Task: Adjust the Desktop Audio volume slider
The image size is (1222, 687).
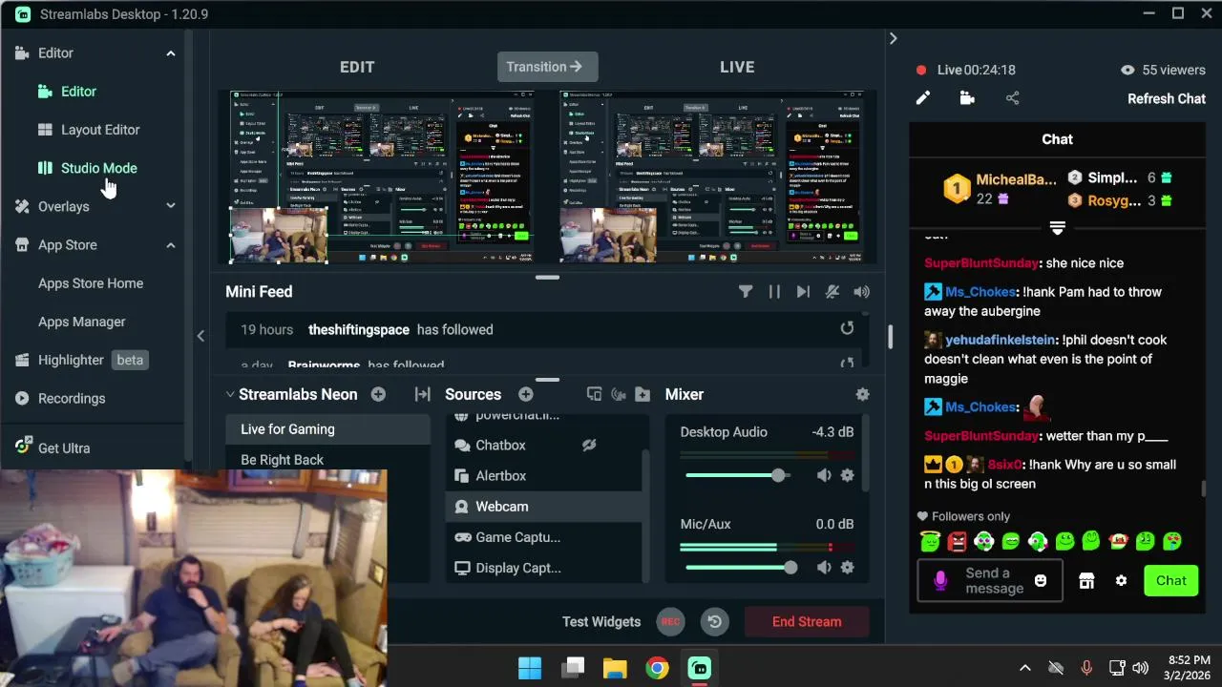Action: [x=738, y=475]
